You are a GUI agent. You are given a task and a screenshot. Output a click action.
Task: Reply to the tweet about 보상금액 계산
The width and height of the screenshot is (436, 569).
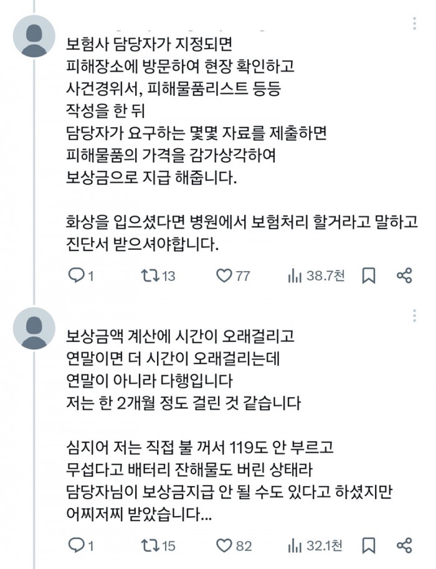(81, 546)
